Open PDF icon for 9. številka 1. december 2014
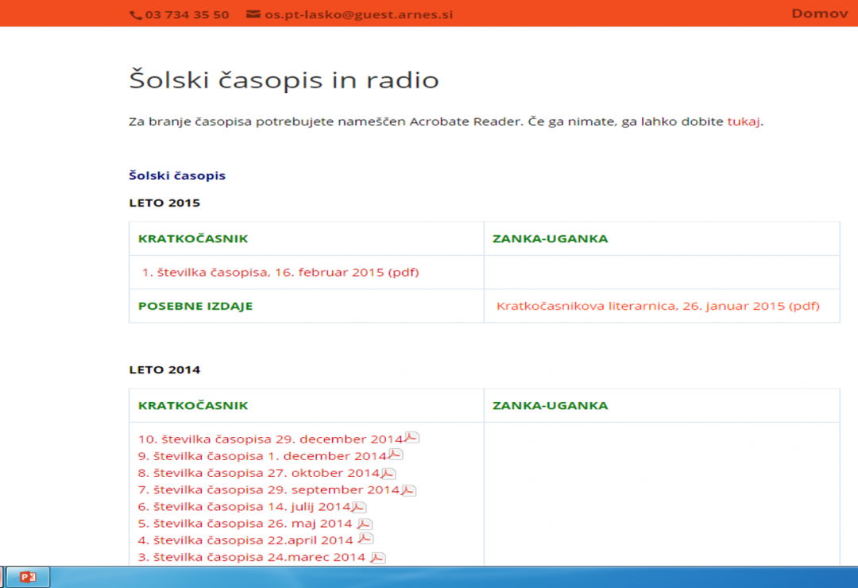 pos(396,455)
